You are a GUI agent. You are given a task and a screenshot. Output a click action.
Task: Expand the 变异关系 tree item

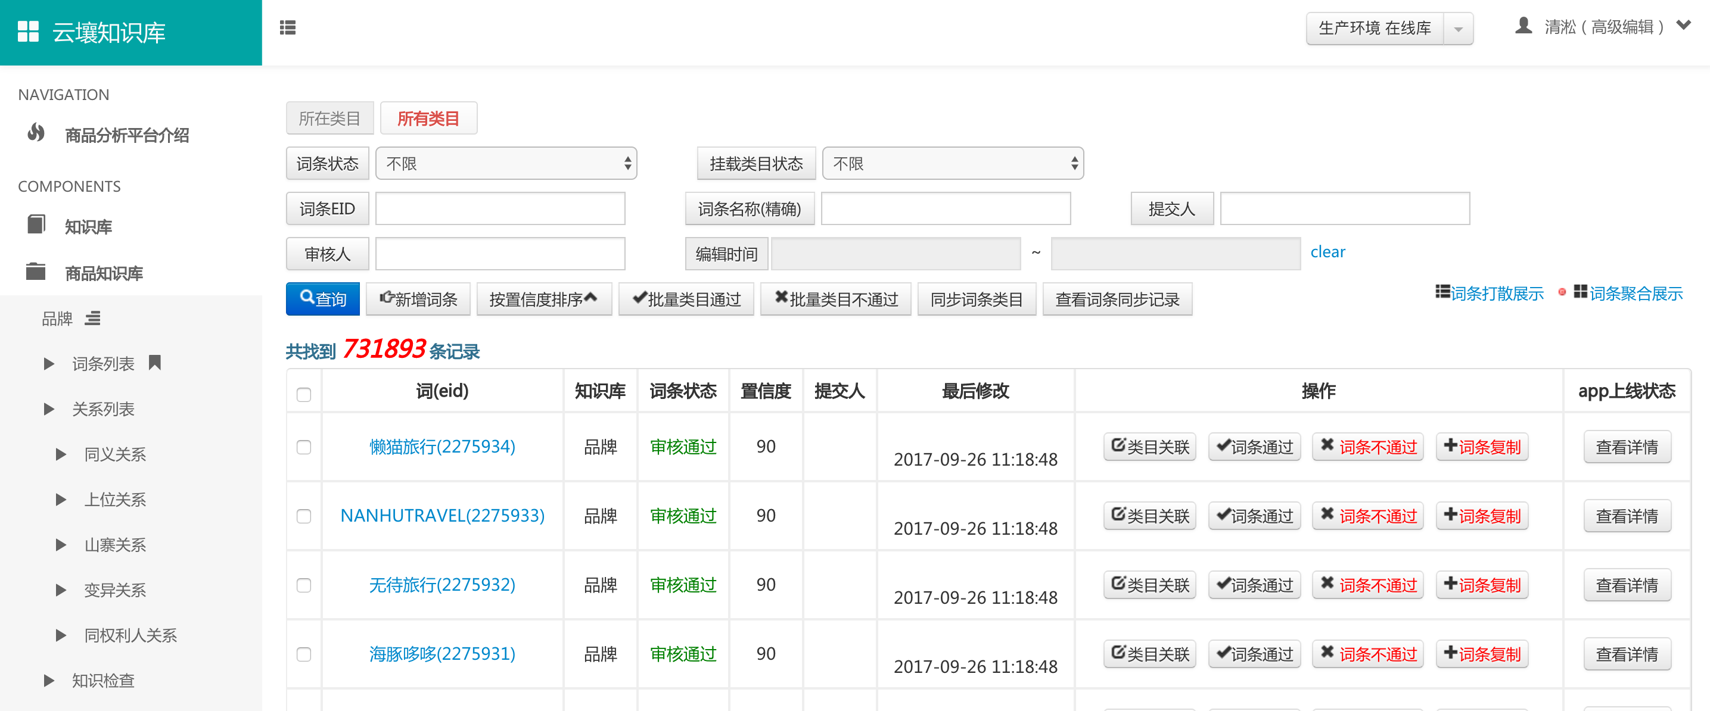coord(61,590)
